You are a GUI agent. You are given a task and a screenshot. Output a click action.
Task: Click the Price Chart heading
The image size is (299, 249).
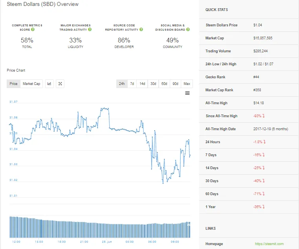(16, 70)
